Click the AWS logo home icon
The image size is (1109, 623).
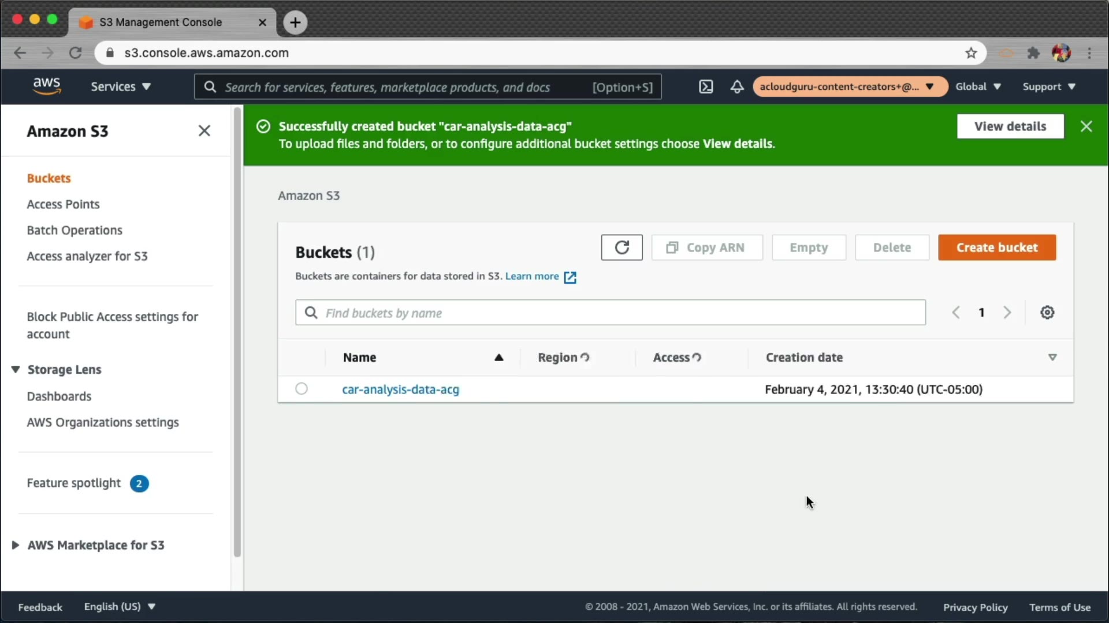[x=47, y=86]
